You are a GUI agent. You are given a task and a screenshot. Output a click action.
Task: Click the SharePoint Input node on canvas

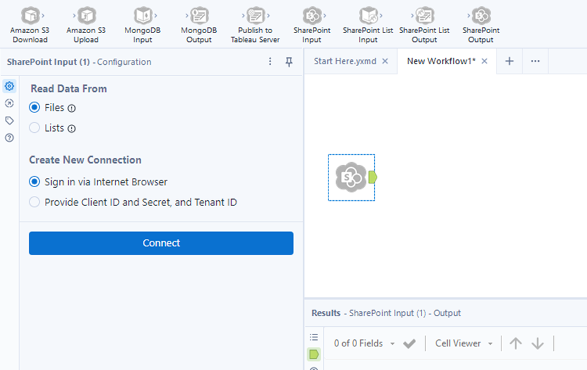[x=351, y=178]
